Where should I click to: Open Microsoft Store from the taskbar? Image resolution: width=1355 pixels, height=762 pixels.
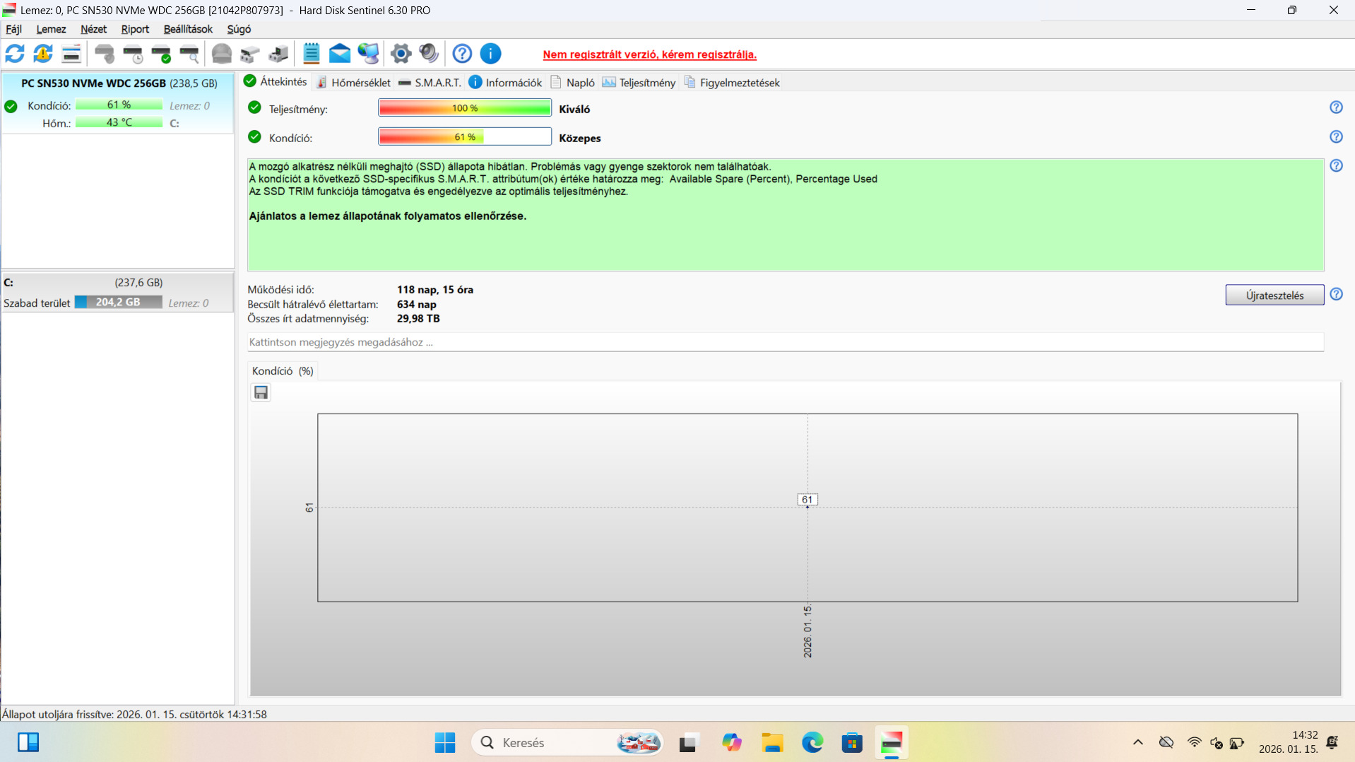click(x=852, y=743)
